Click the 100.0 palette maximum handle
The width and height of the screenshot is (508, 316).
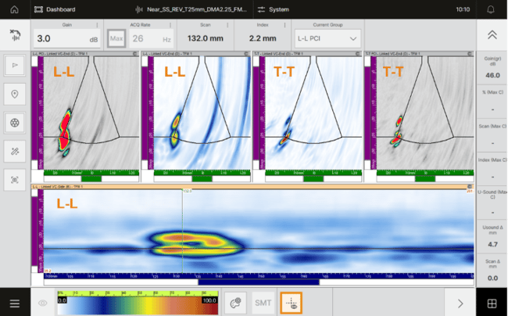(209, 300)
